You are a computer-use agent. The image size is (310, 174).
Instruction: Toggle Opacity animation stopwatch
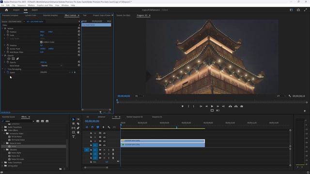click(x=8, y=62)
